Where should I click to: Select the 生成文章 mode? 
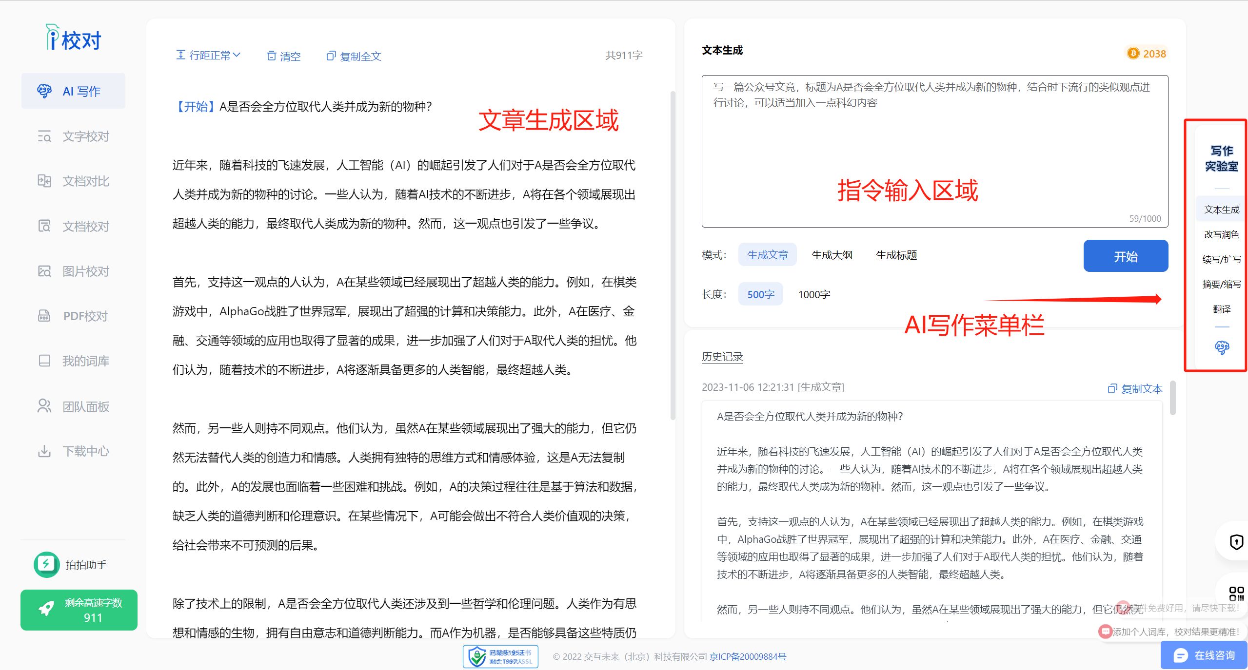click(767, 255)
